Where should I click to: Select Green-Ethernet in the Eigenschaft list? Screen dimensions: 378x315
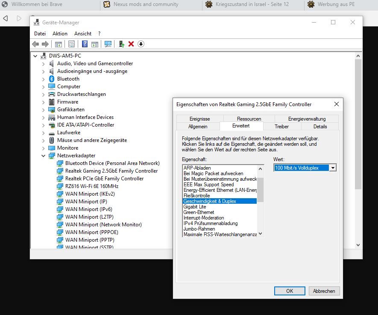[x=220, y=212]
